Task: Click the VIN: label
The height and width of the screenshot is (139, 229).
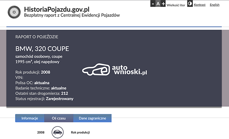Action: pos(19,77)
